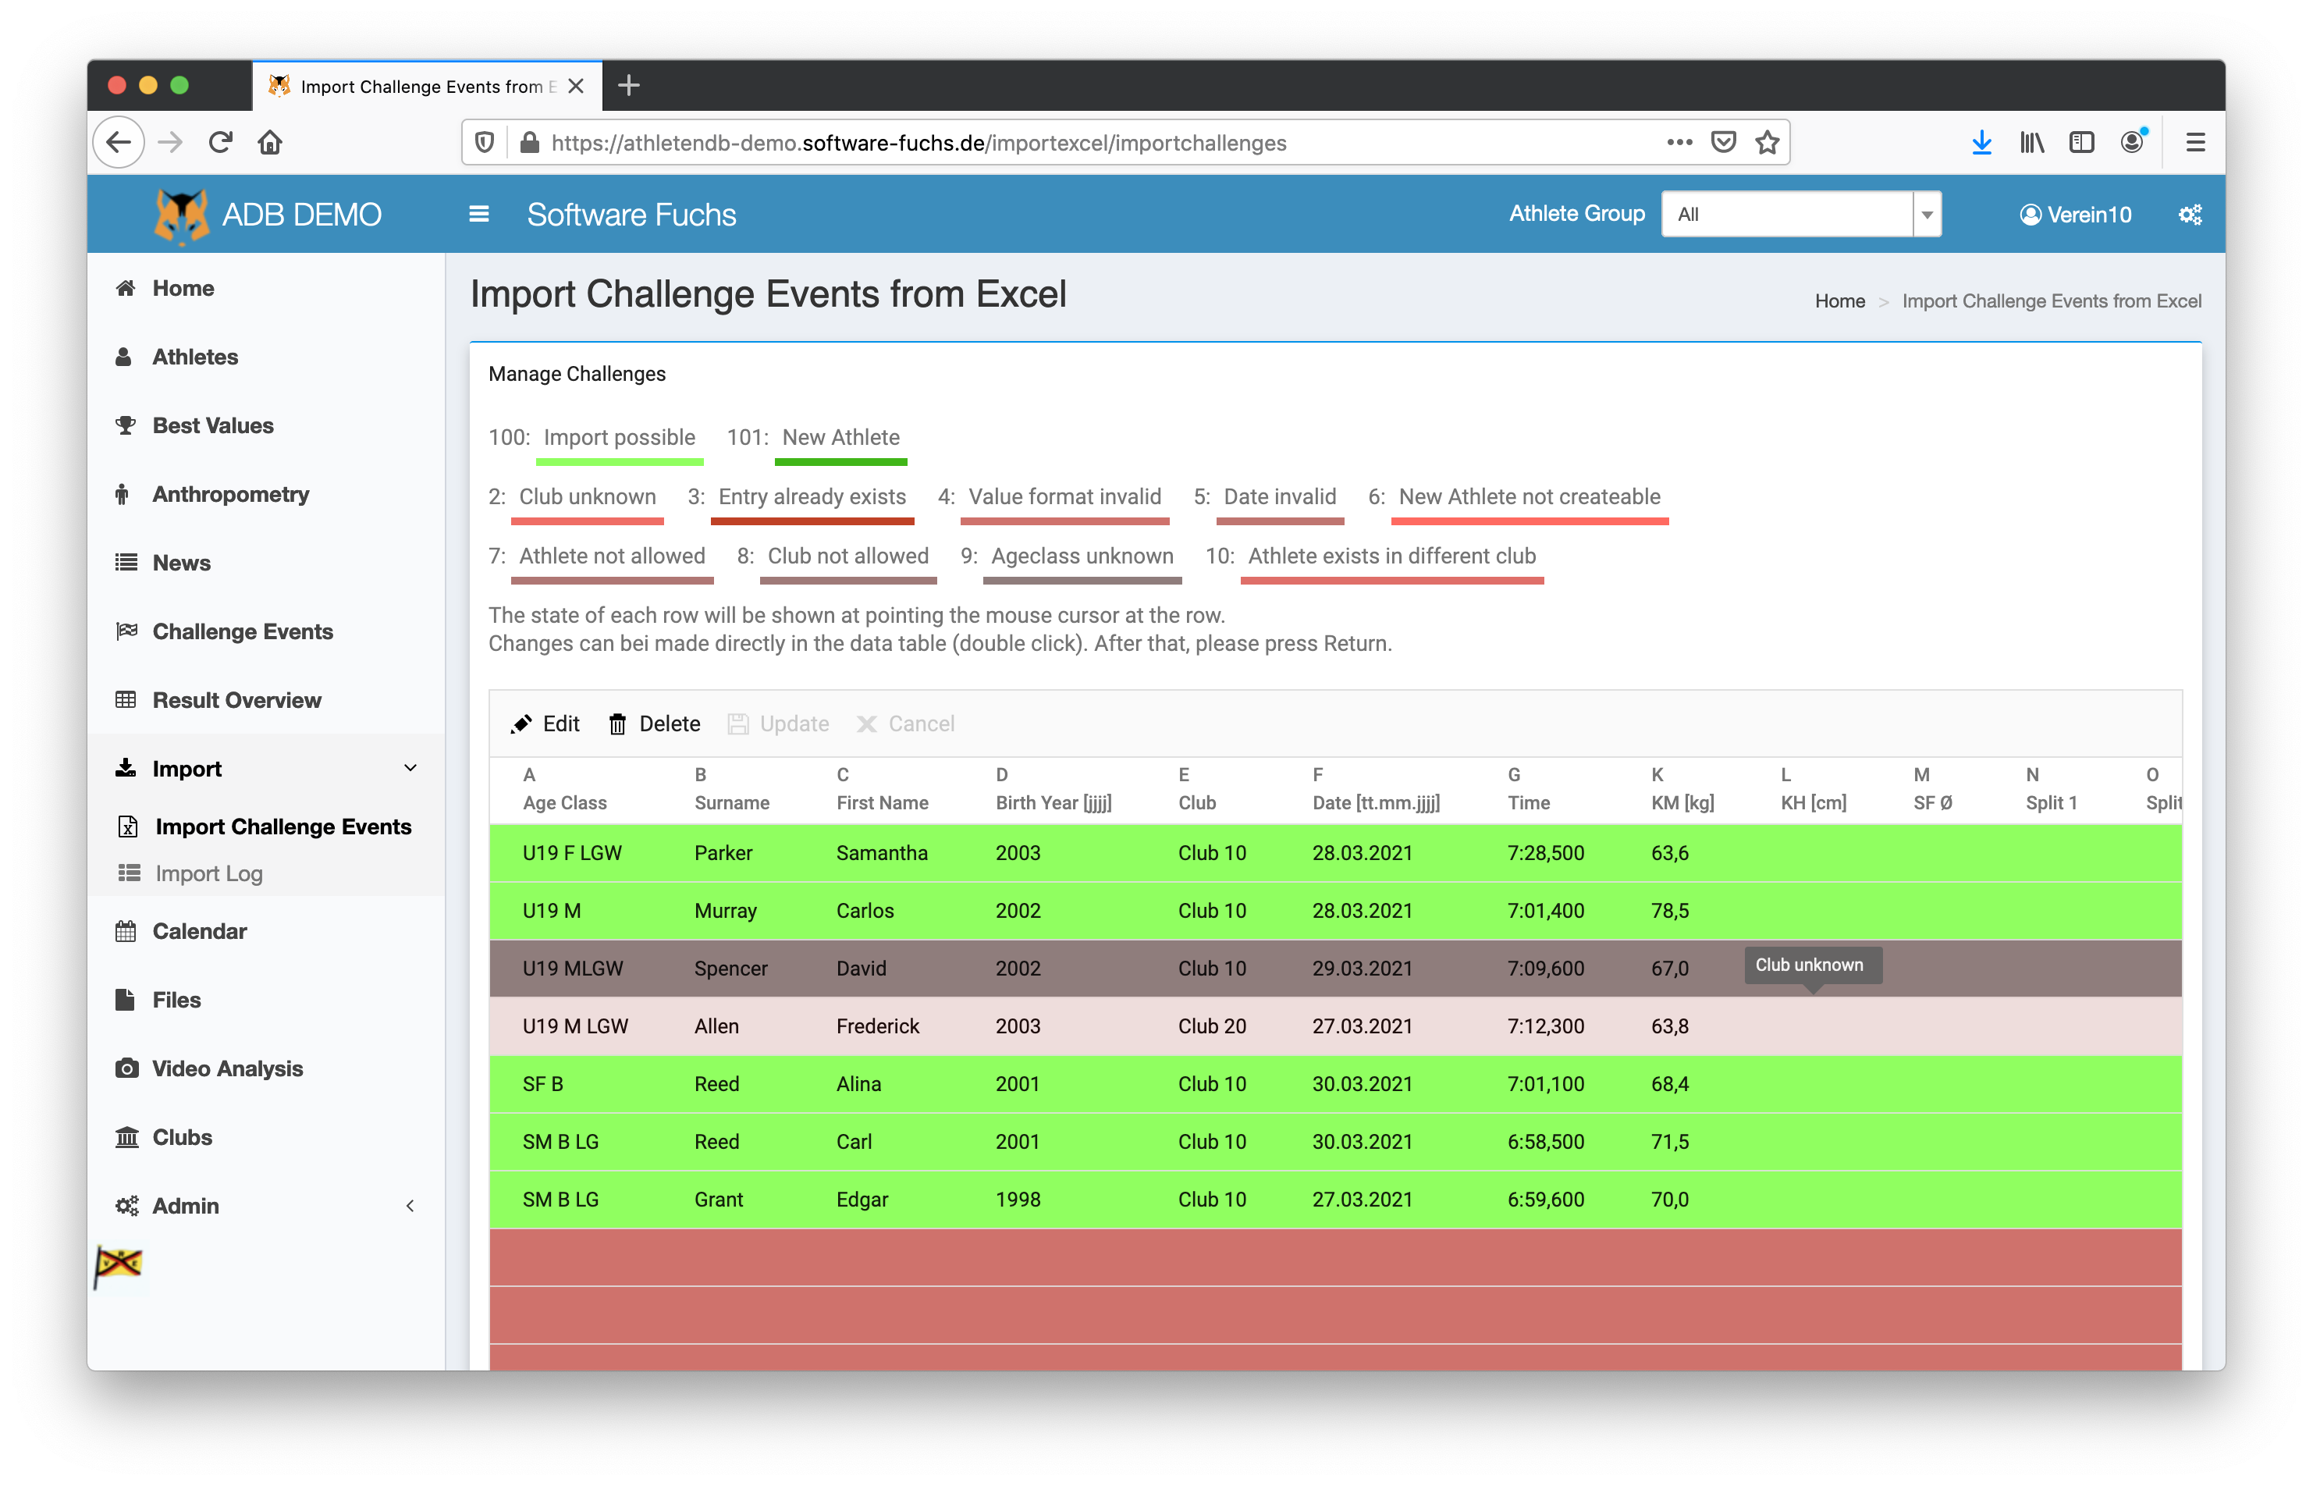Screen dimensions: 2313x1486
Task: Save page to Pocket icon
Action: [1724, 142]
